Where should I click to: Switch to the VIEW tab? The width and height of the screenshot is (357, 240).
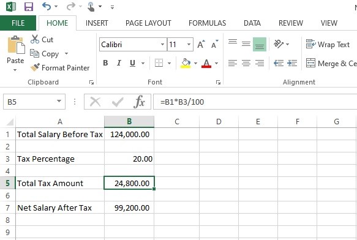329,23
